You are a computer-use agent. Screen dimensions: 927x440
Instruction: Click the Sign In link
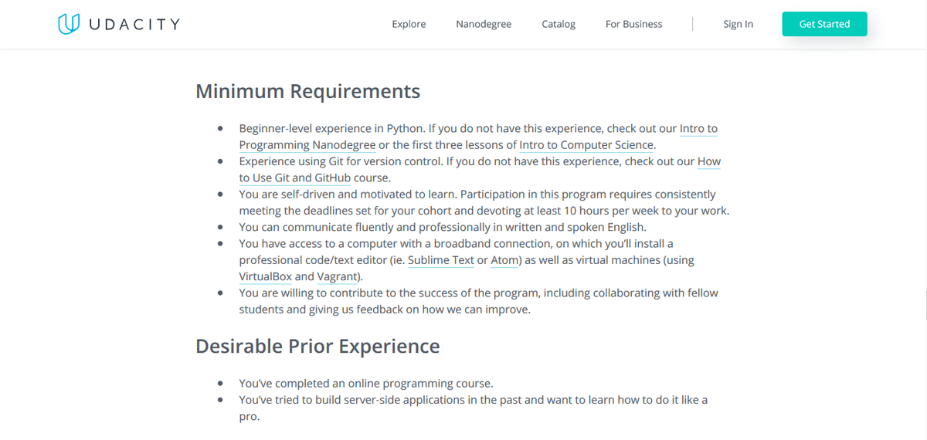tap(738, 24)
